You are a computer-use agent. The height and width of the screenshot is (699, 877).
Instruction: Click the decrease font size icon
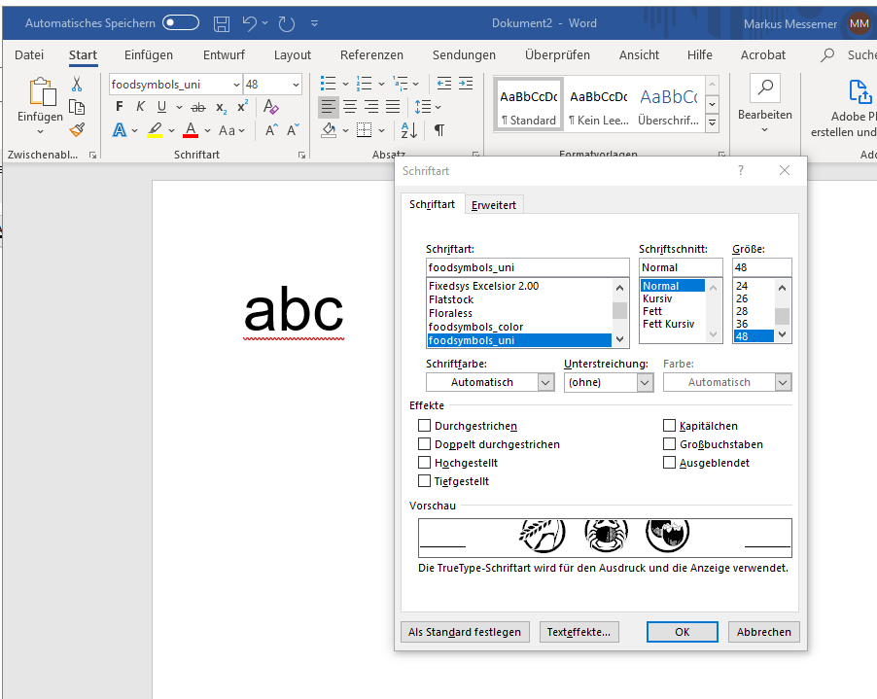click(293, 130)
